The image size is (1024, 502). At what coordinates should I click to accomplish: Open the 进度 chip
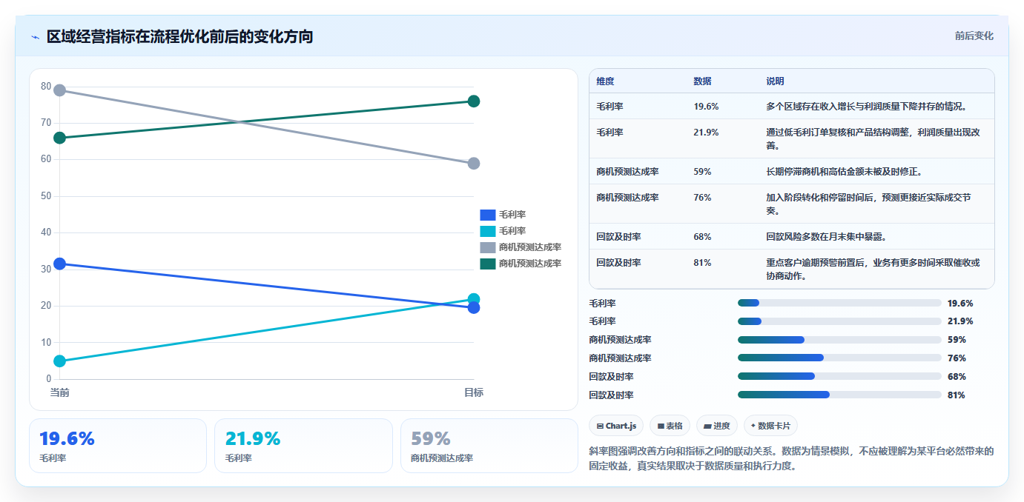pos(717,426)
